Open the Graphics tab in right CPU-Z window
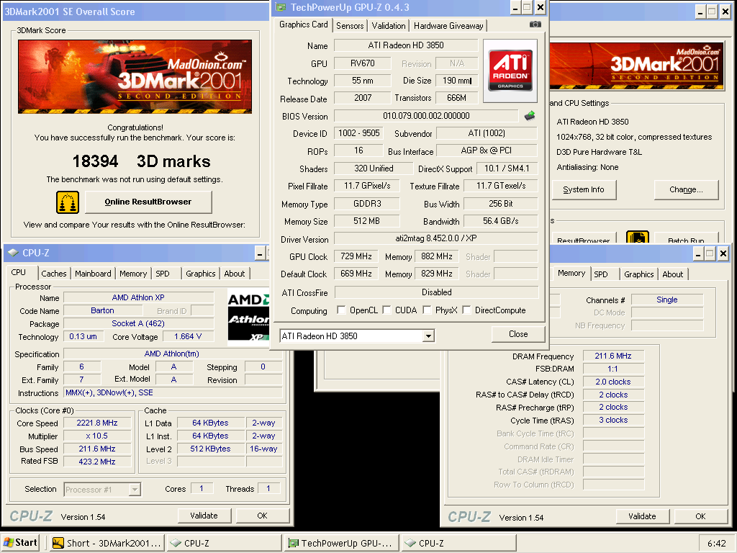 639,274
